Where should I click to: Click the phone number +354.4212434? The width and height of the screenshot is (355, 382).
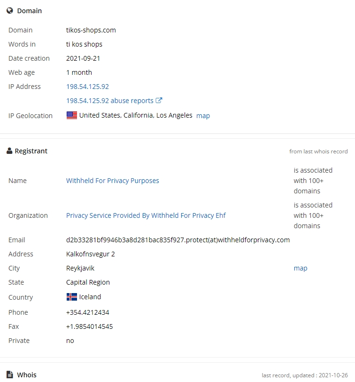[x=88, y=312]
